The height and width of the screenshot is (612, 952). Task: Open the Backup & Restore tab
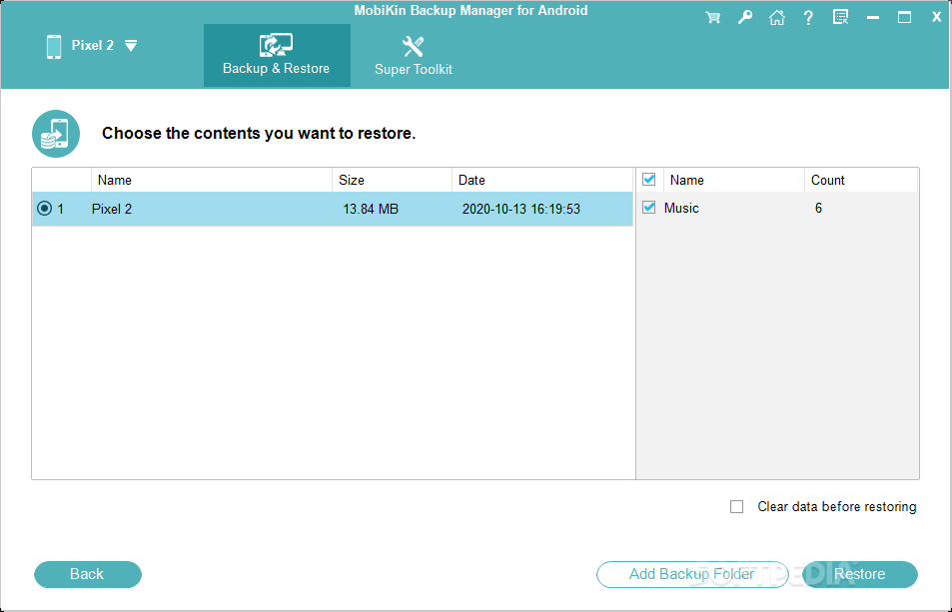[277, 55]
